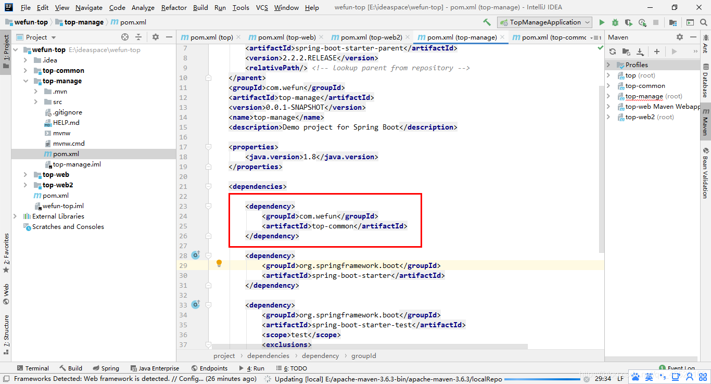Select top-web Maven Webapp in Maven panel
Viewport: 711px width, 384px height.
(663, 107)
